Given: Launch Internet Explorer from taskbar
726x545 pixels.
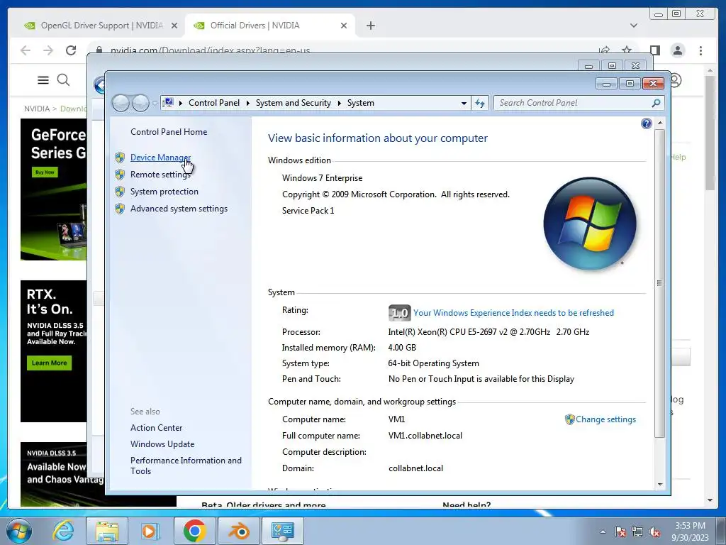Looking at the screenshot, I should [x=63, y=531].
